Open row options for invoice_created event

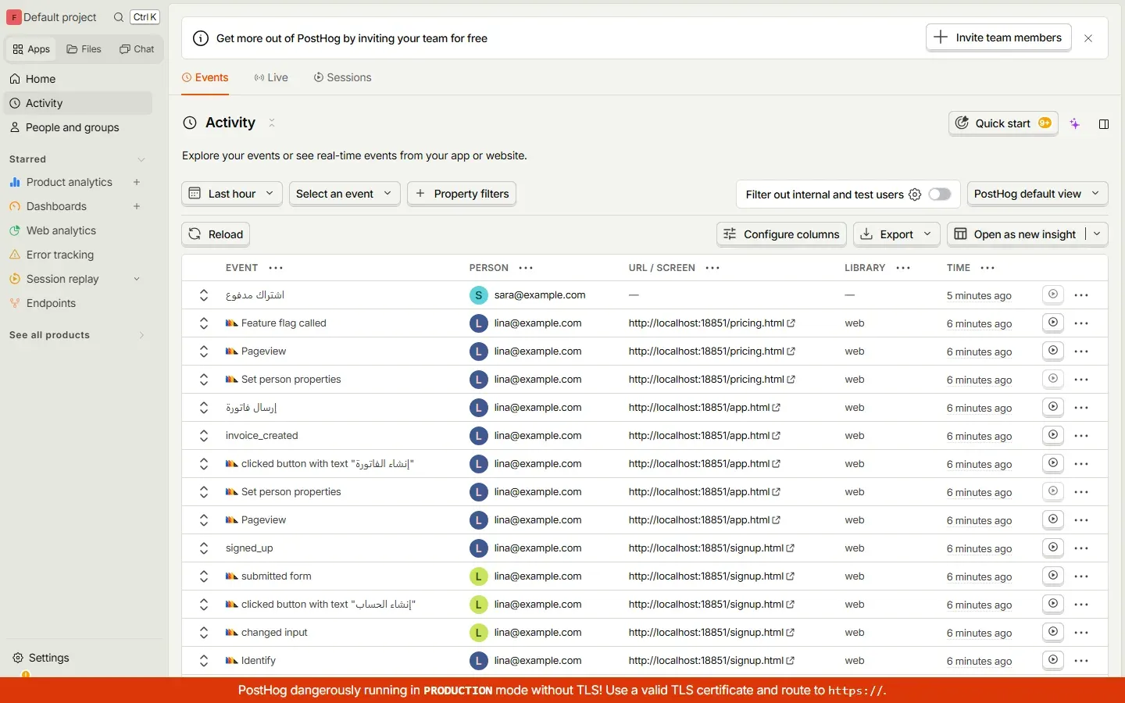1081,436
